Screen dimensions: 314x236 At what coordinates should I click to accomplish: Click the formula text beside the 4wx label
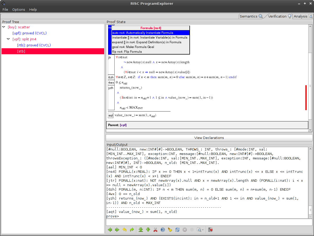(121, 83)
